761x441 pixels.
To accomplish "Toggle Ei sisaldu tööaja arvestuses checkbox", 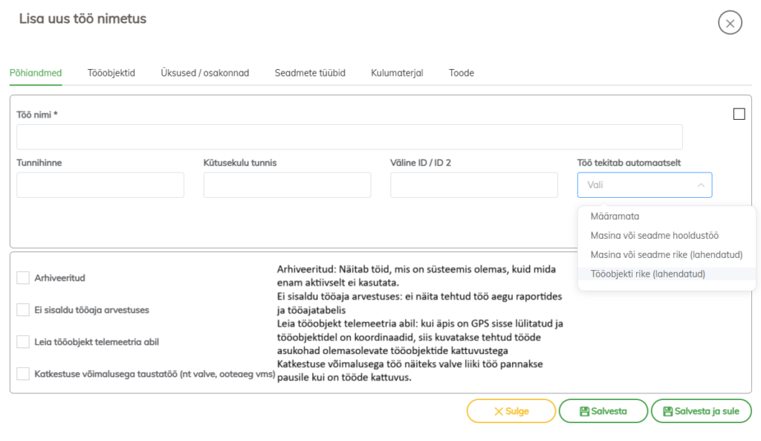I will pos(23,310).
